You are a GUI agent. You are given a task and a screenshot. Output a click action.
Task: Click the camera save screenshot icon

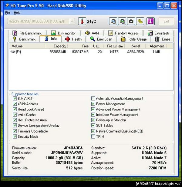click(x=131, y=21)
